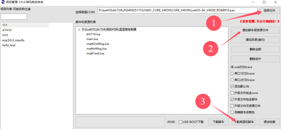Close the 项目管理 window
The width and height of the screenshot is (281, 129).
coord(276,2)
